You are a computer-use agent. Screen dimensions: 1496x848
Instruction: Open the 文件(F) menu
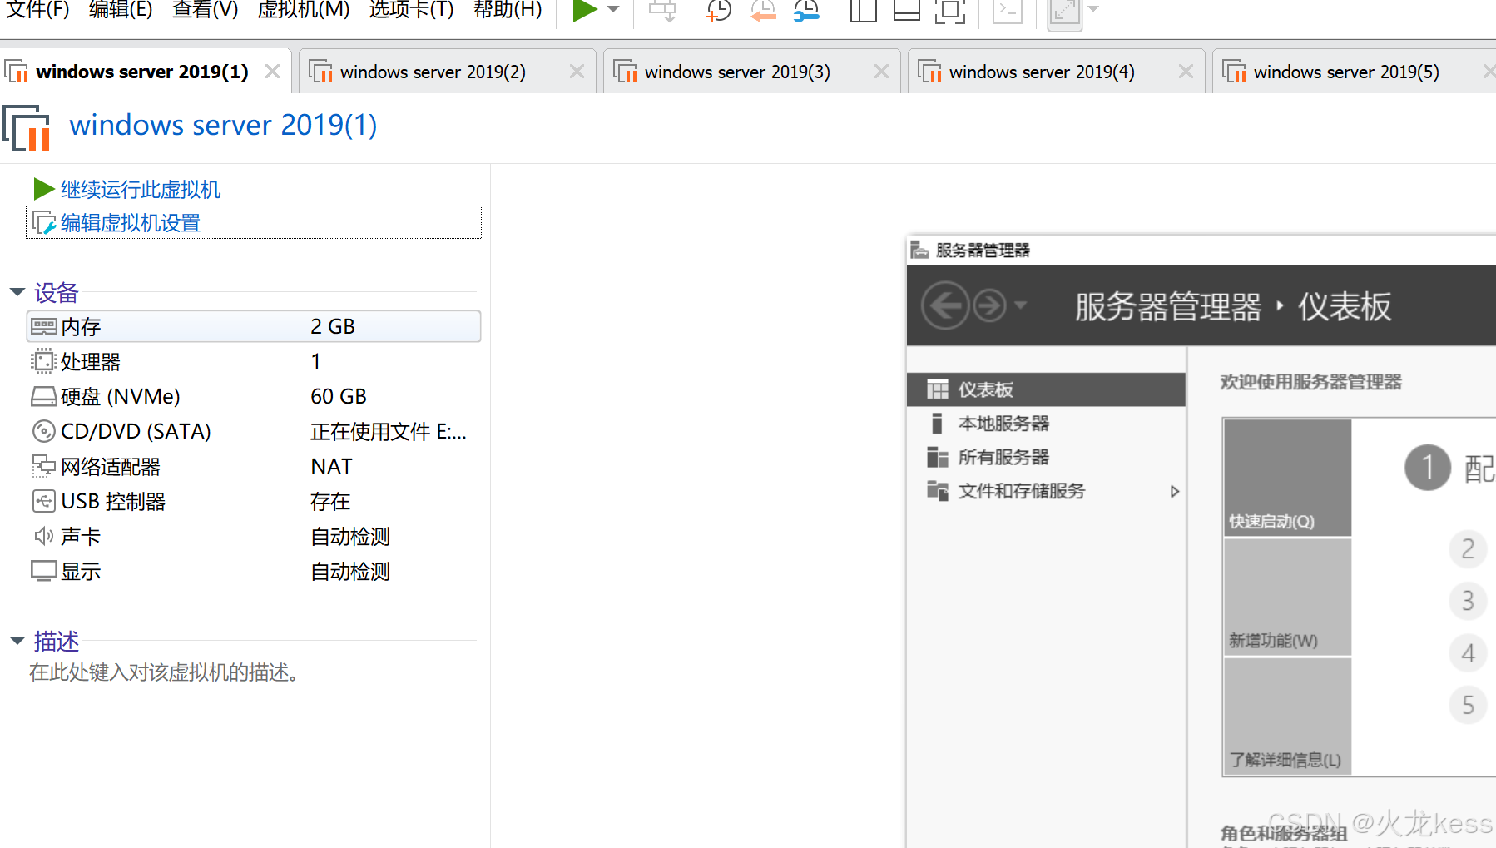click(37, 10)
